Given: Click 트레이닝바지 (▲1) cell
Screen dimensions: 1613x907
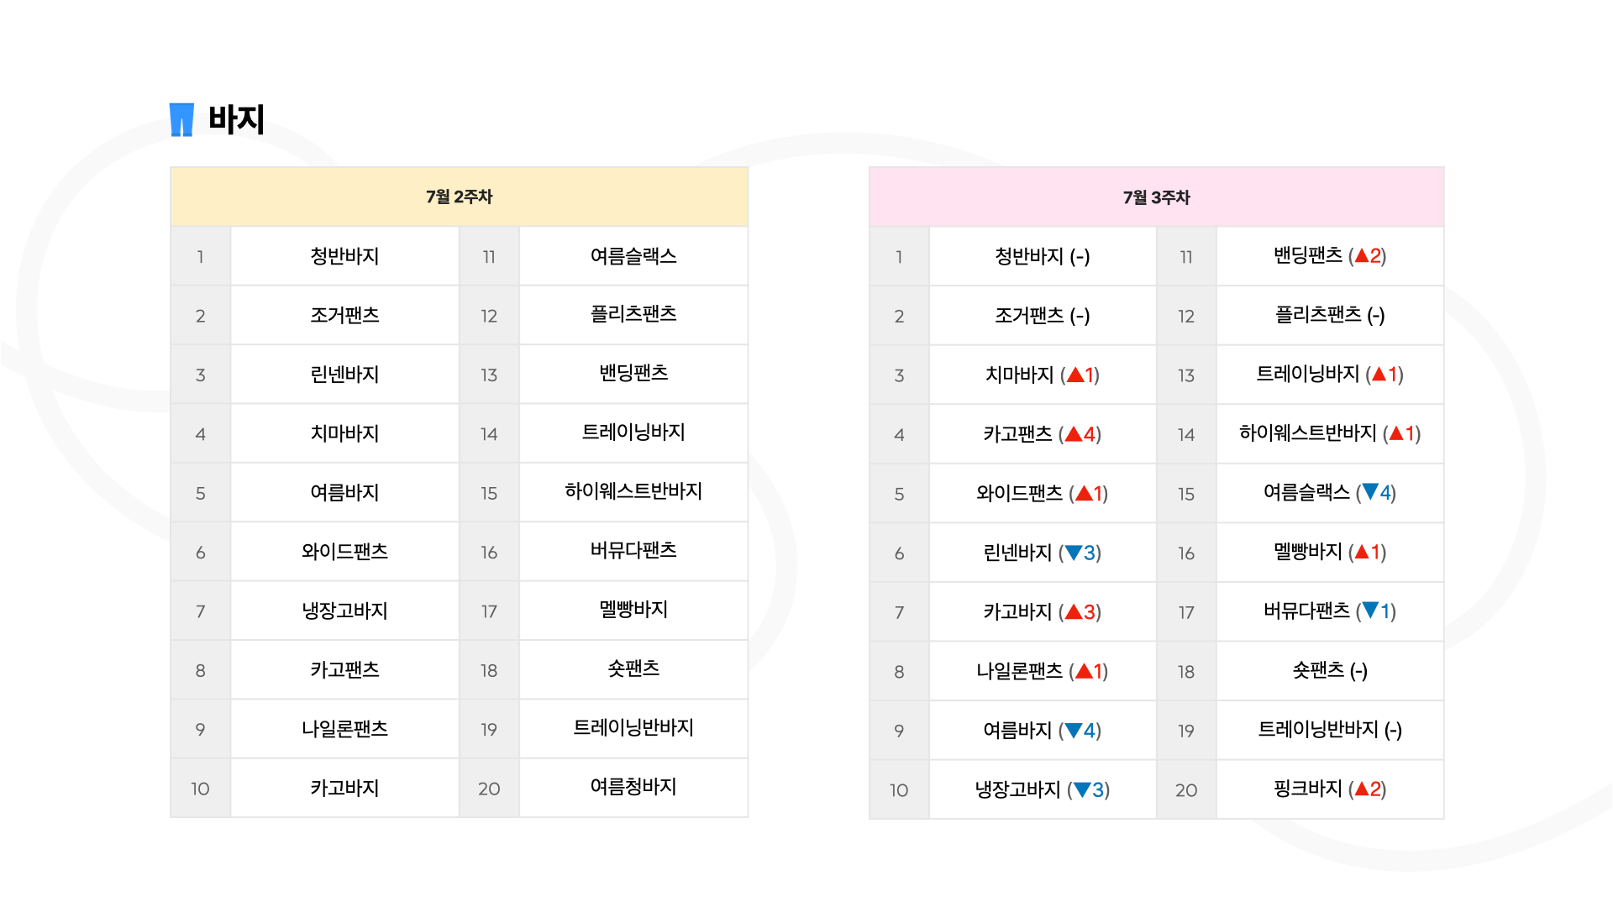Looking at the screenshot, I should 1330,375.
